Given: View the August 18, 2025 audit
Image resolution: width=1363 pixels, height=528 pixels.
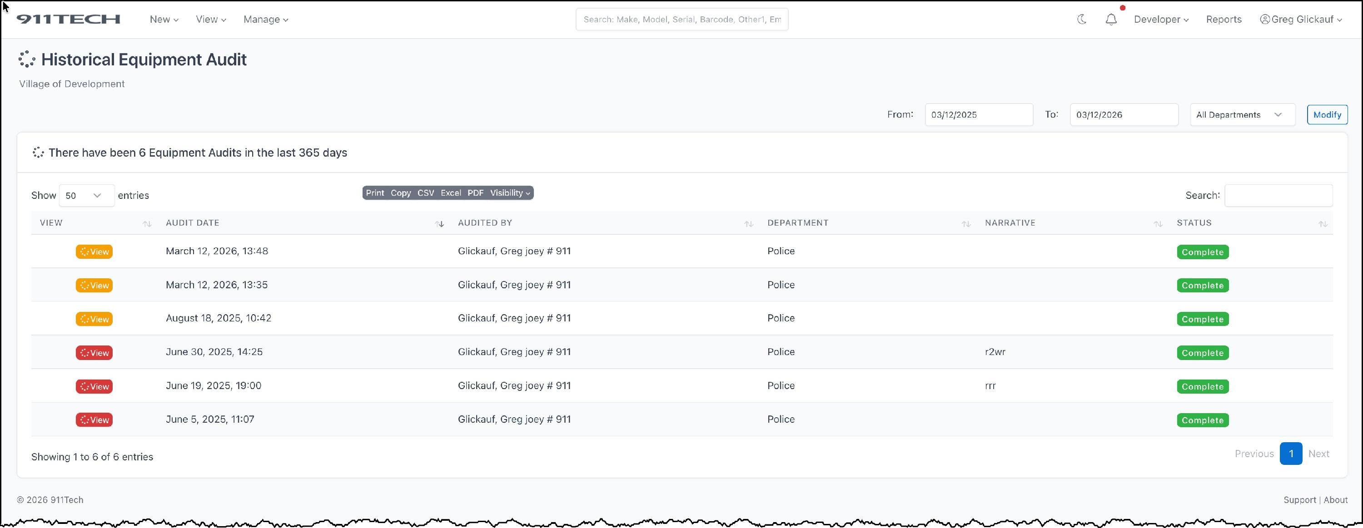Looking at the screenshot, I should click(x=94, y=319).
